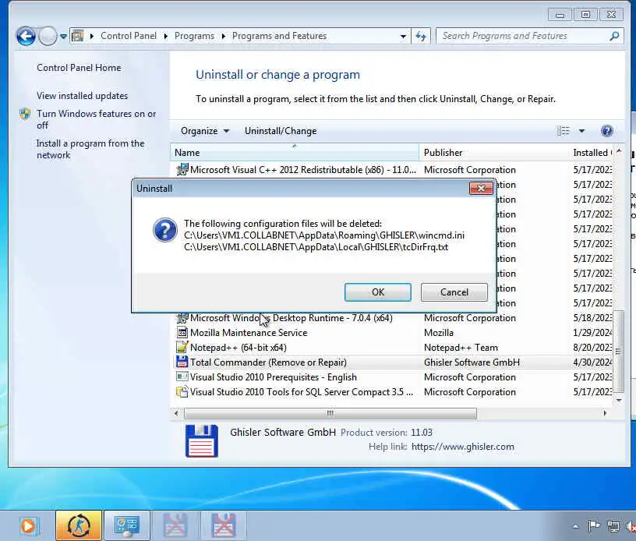Image resolution: width=636 pixels, height=541 pixels.
Task: Click Uninstall/Change toolbar button
Action: pos(281,131)
